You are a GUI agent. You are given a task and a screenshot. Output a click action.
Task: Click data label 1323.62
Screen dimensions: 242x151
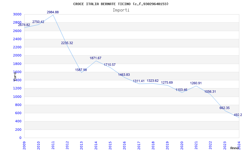[153, 81]
